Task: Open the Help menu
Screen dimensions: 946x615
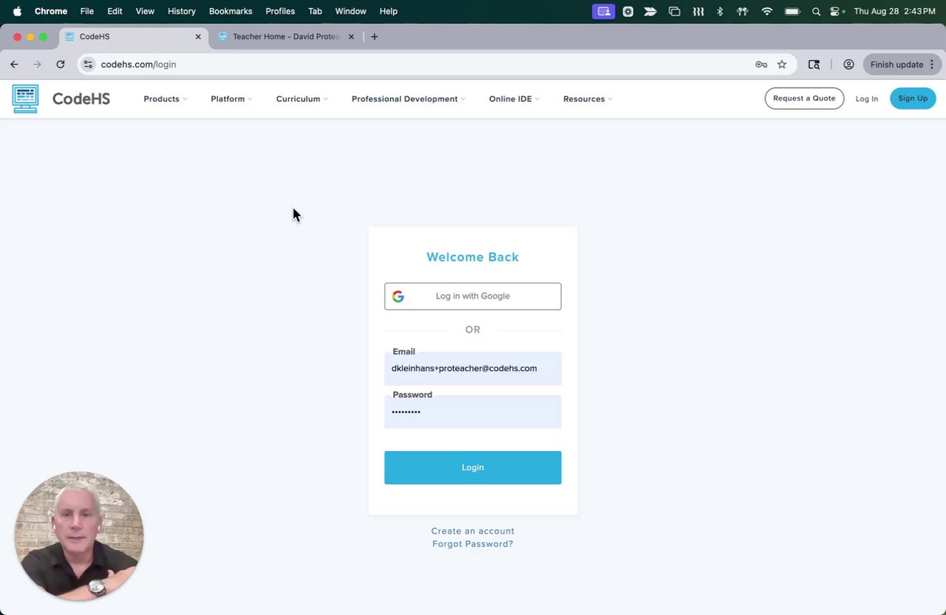Action: click(x=389, y=11)
